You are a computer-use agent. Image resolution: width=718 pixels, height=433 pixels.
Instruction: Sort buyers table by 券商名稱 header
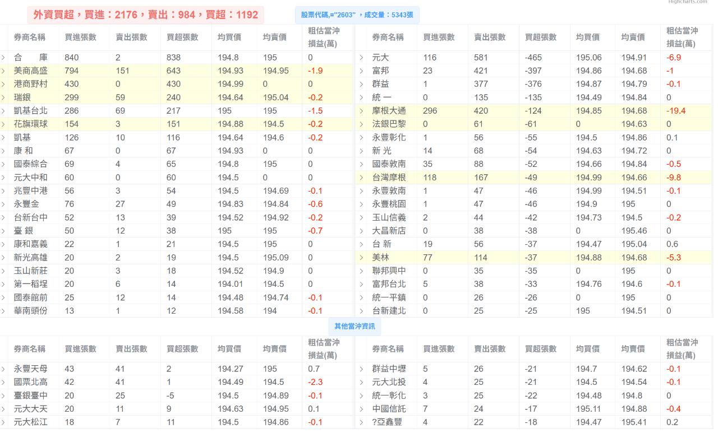(30, 37)
